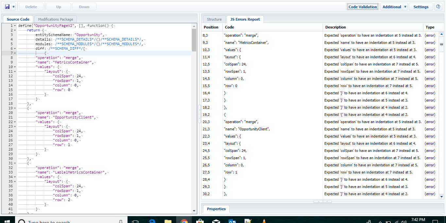Select the Structure tab
446x223 pixels.
pyautogui.click(x=214, y=19)
